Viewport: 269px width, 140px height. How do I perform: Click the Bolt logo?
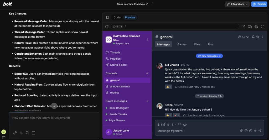tap(8, 4)
